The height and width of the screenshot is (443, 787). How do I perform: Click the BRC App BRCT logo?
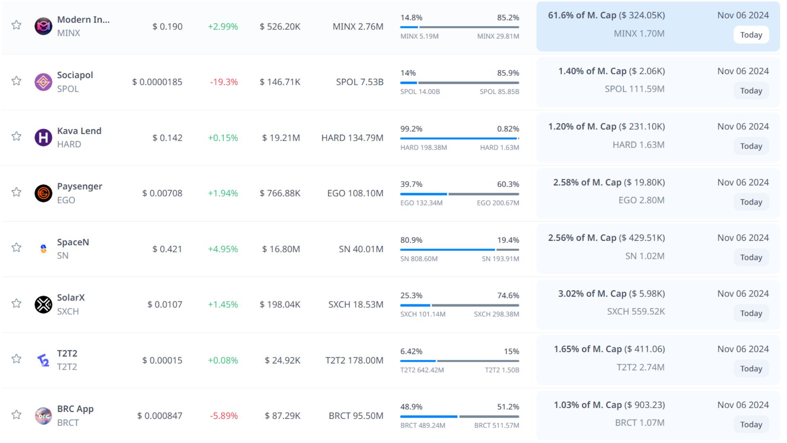(43, 416)
